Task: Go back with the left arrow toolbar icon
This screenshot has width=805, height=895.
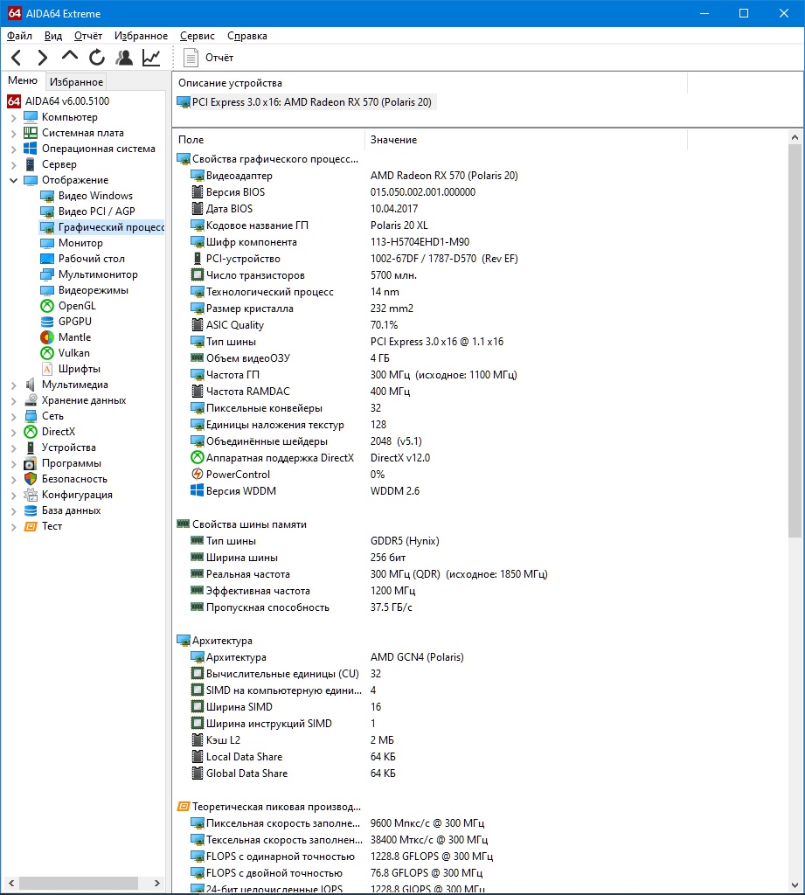Action: [16, 58]
